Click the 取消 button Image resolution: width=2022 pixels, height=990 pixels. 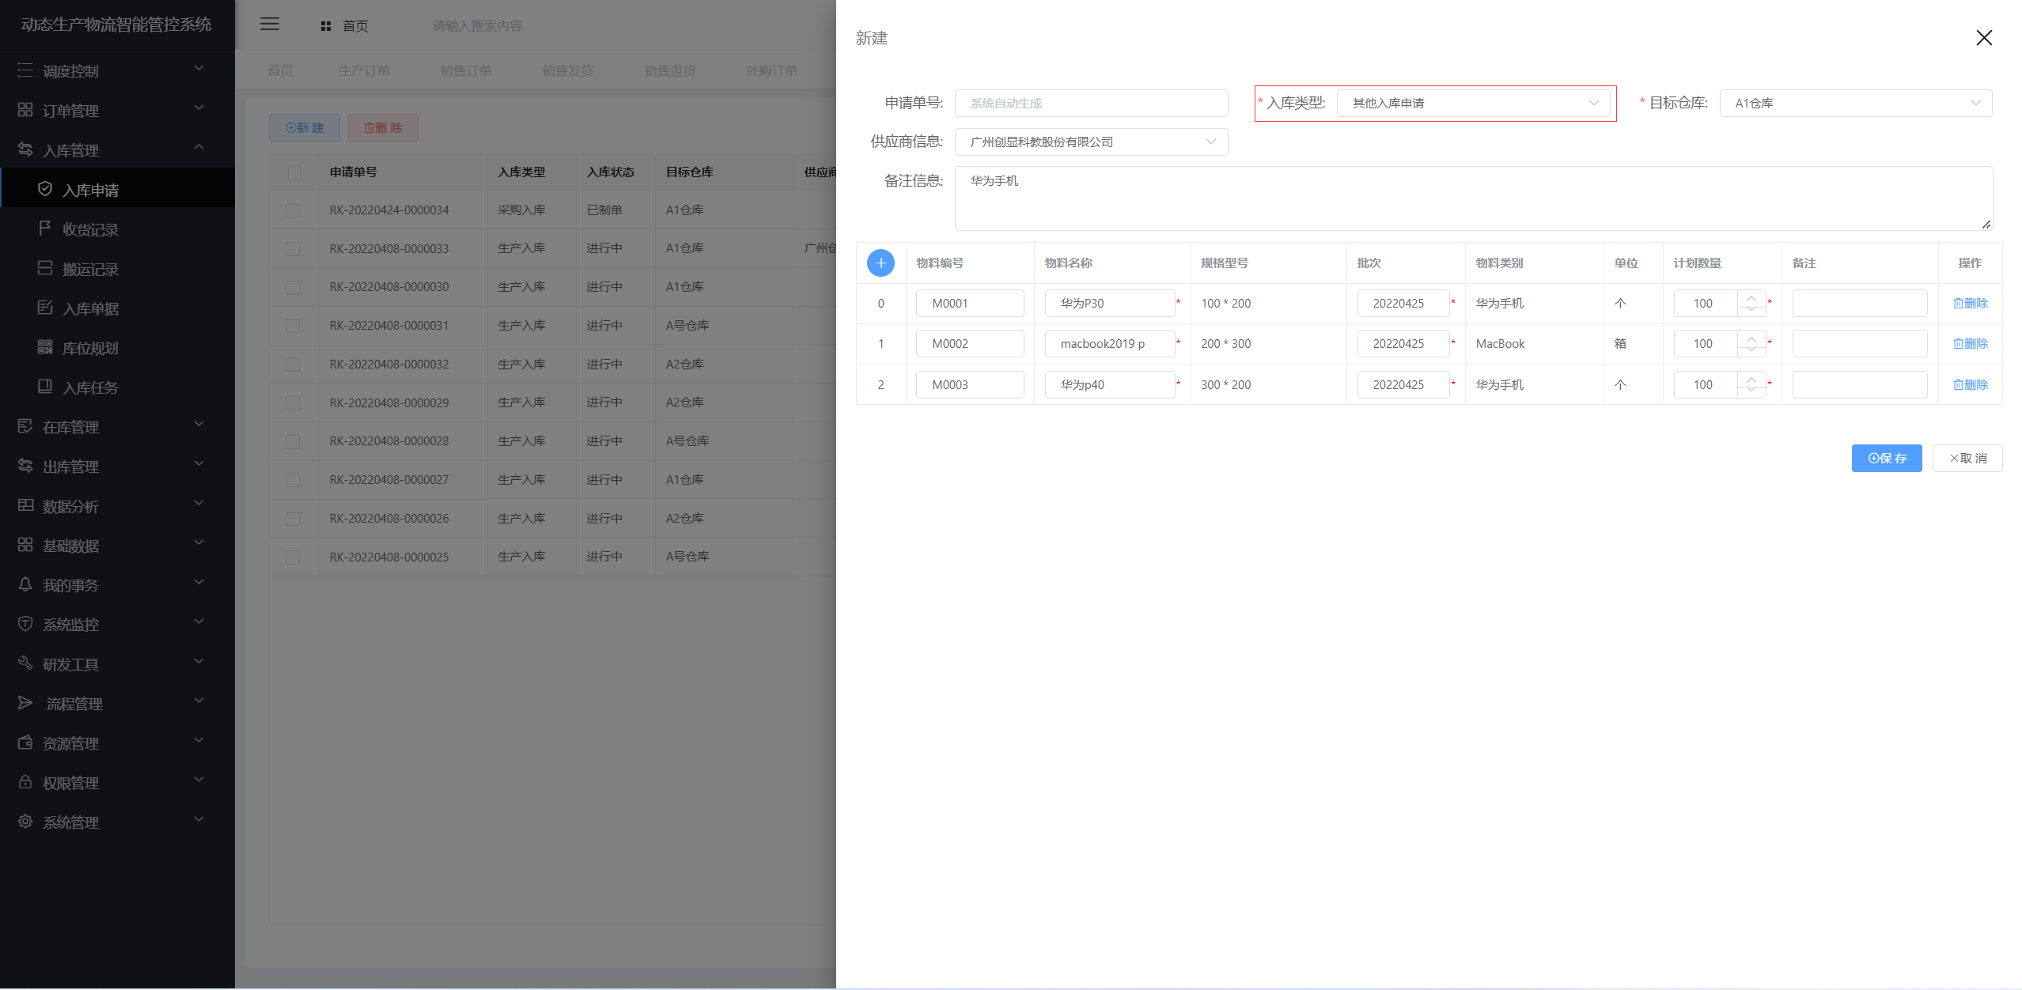click(1967, 459)
